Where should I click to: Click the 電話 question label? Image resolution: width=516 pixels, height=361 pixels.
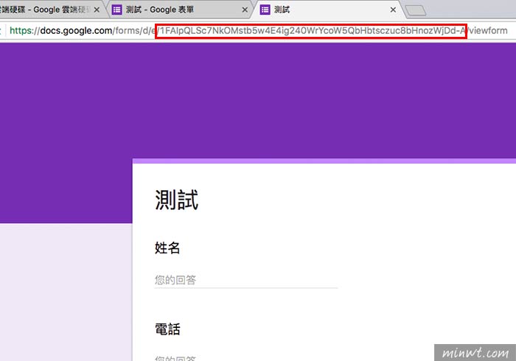pyautogui.click(x=167, y=329)
